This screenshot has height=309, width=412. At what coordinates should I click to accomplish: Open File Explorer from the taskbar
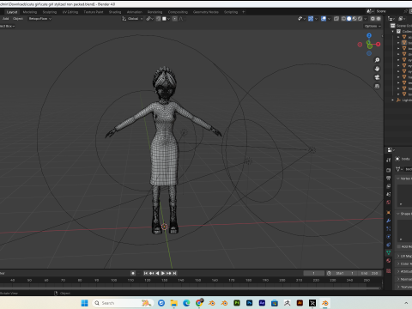pos(173,303)
